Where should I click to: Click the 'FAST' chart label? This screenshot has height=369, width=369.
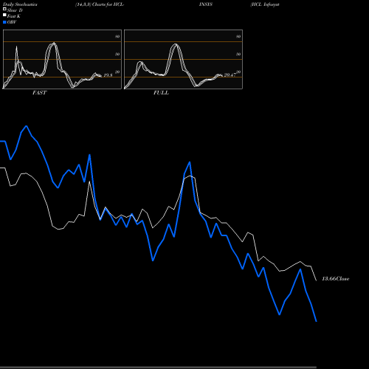coord(39,93)
